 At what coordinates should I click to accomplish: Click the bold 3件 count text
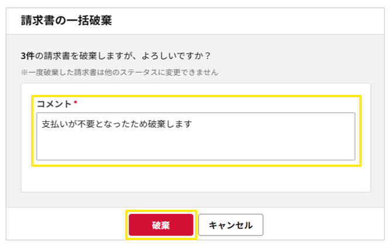pyautogui.click(x=27, y=57)
